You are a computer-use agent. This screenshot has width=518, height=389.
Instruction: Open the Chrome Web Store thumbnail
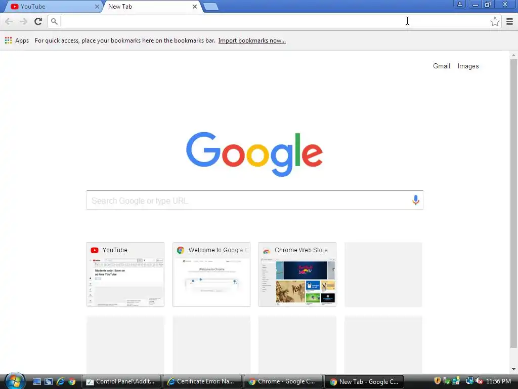pos(297,274)
